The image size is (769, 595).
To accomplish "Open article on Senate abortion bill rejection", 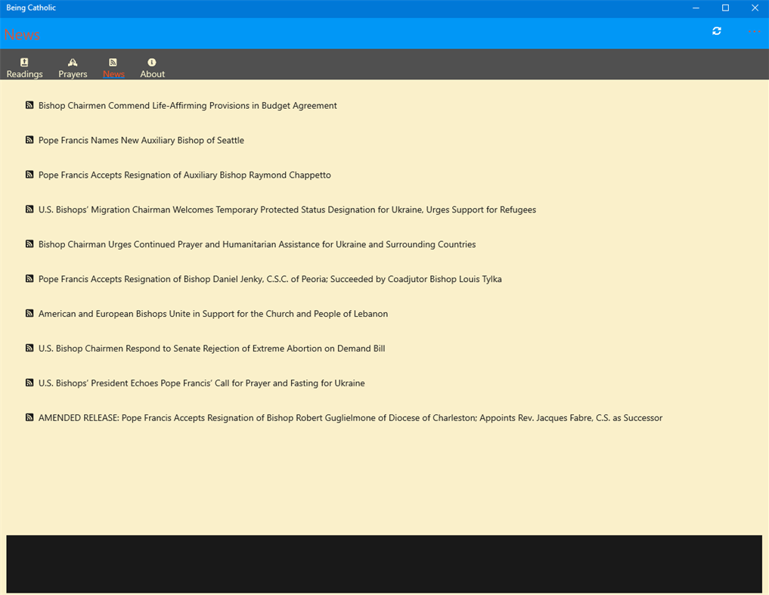I will click(x=212, y=348).
